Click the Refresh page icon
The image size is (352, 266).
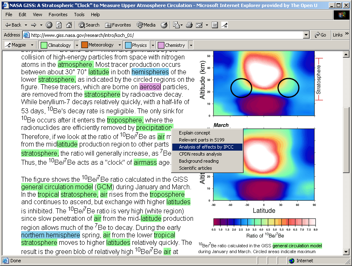coord(59,25)
